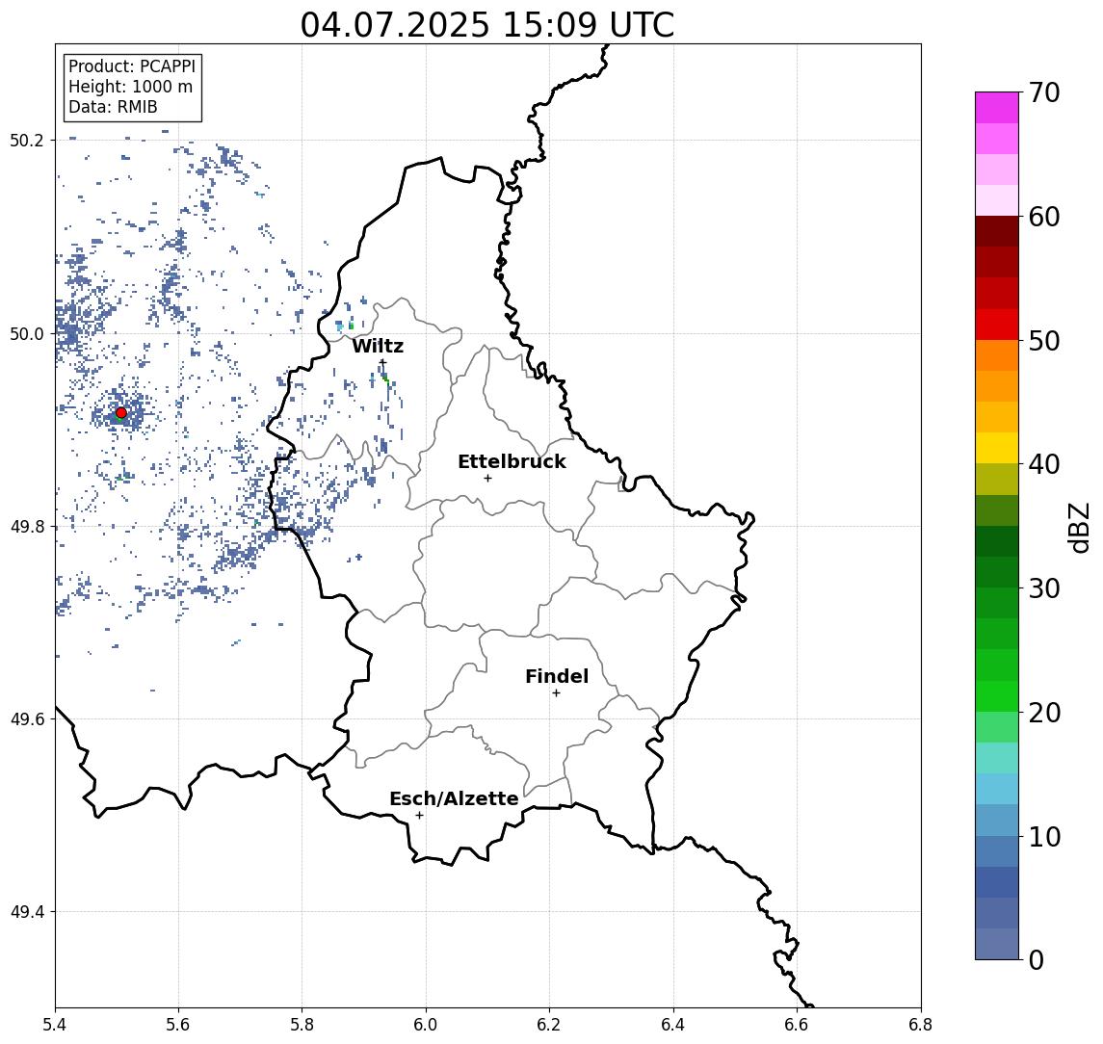The image size is (1103, 1044).
Task: Click the latitude tick label 49.8
Action: (26, 526)
